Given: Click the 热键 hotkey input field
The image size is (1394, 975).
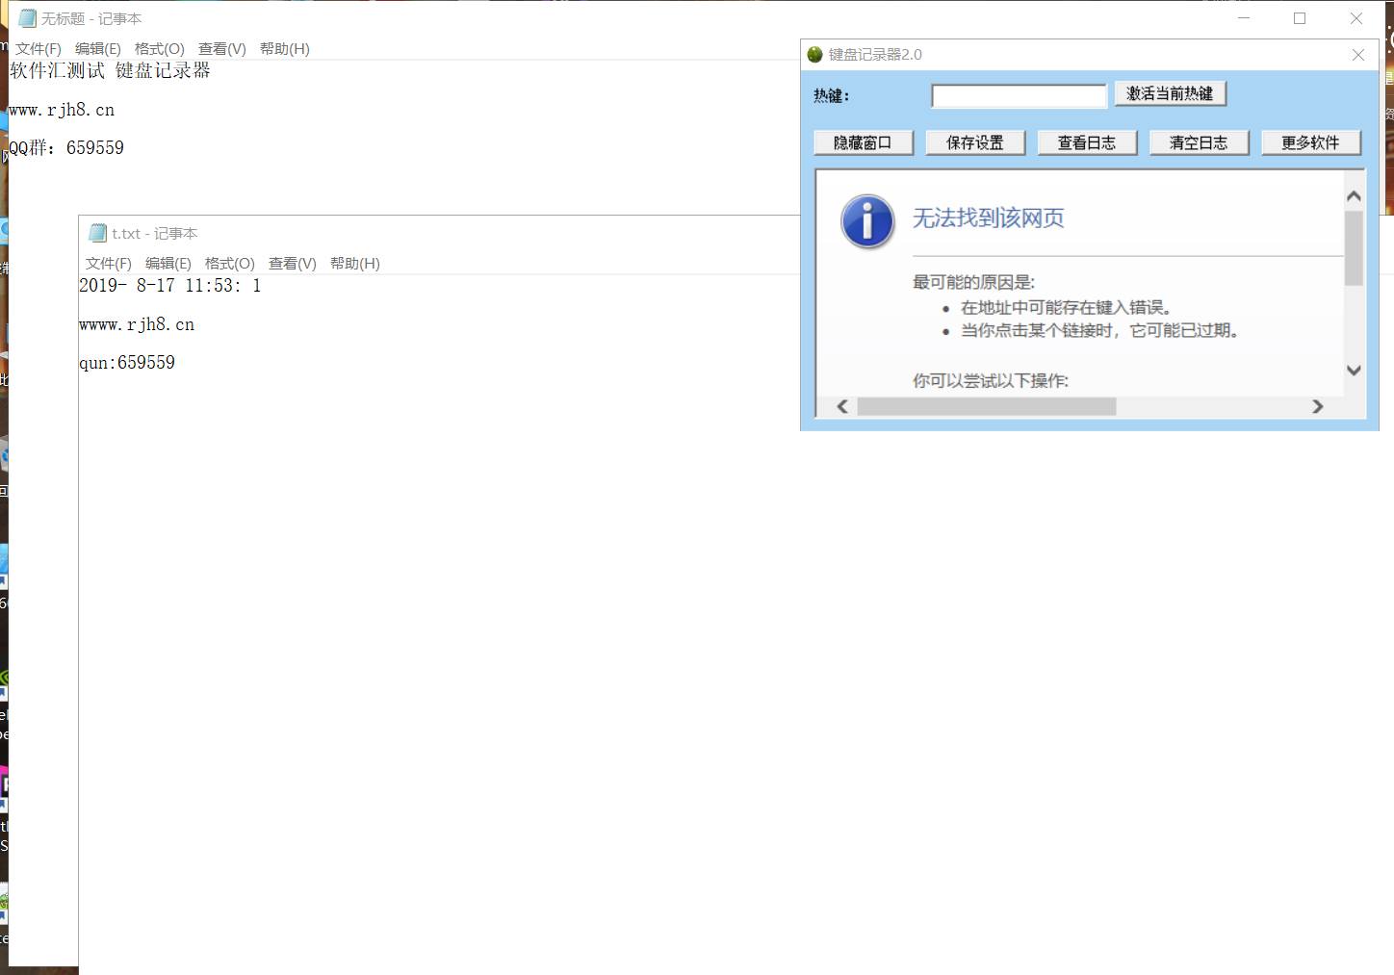Looking at the screenshot, I should click(1019, 95).
